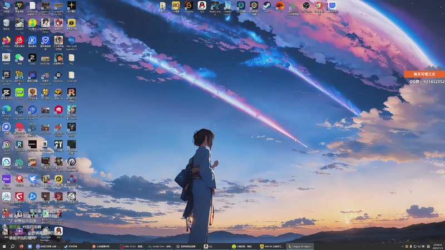Screen dimensions: 445x250
Task: Click the orange 每天可领三次 banner
Action: [x=424, y=74]
